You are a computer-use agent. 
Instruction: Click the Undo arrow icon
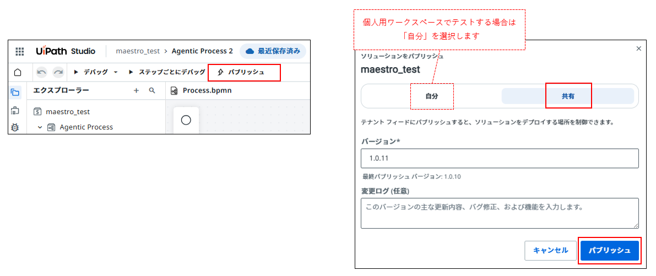[x=41, y=72]
